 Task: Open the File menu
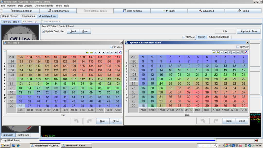(3, 6)
